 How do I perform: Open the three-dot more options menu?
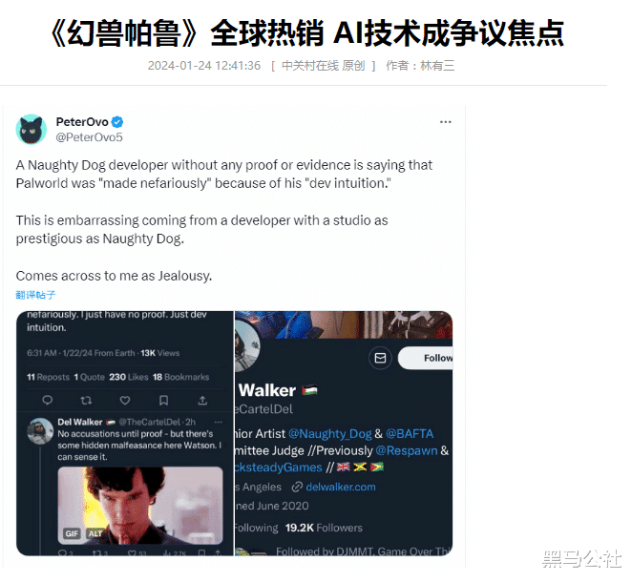click(x=445, y=122)
